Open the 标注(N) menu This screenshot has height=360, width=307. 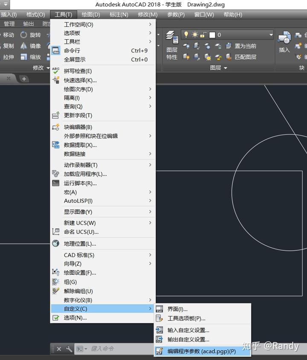tap(119, 15)
